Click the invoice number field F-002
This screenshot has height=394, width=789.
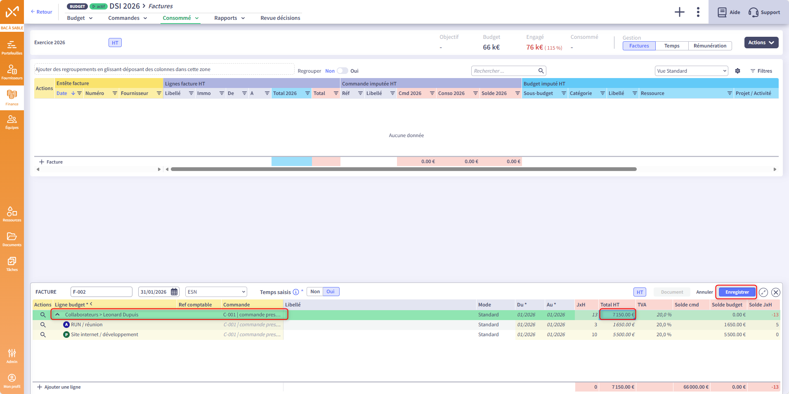pyautogui.click(x=101, y=292)
